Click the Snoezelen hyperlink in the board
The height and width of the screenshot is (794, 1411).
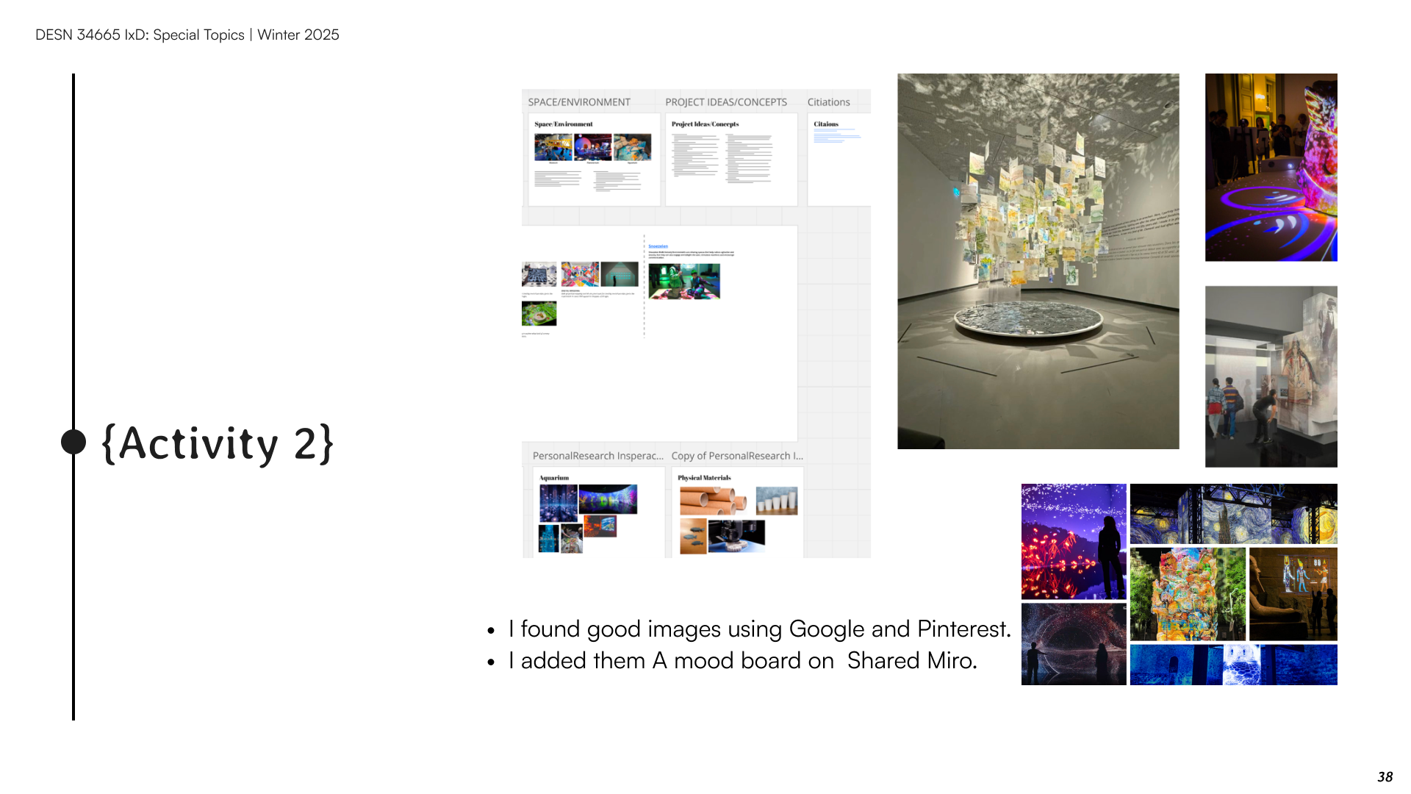click(658, 246)
